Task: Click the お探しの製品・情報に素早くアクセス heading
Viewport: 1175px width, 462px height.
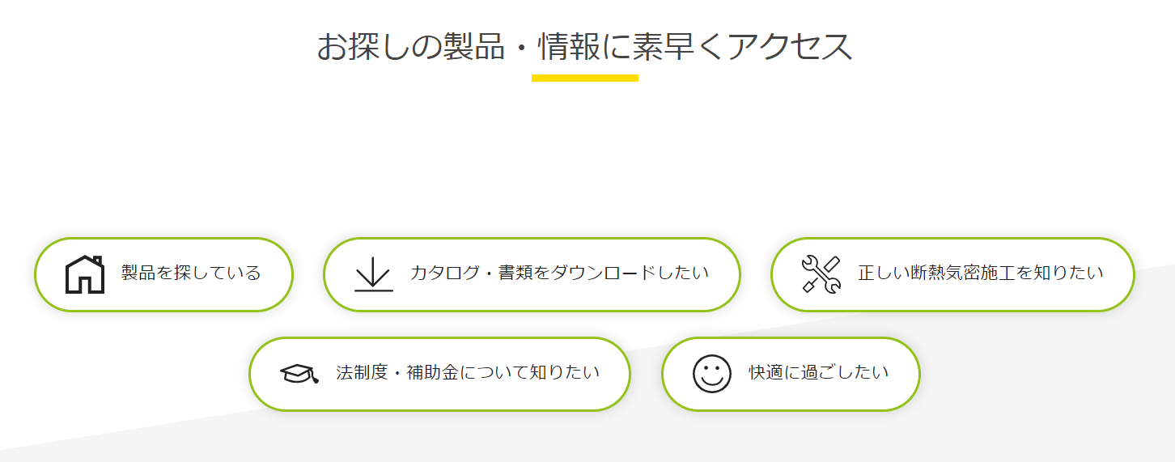Action: pos(584,47)
